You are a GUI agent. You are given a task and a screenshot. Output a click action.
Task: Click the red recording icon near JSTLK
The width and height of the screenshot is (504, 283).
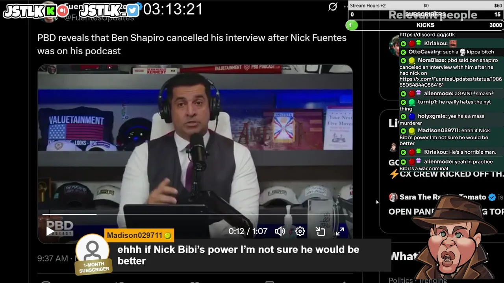click(63, 11)
